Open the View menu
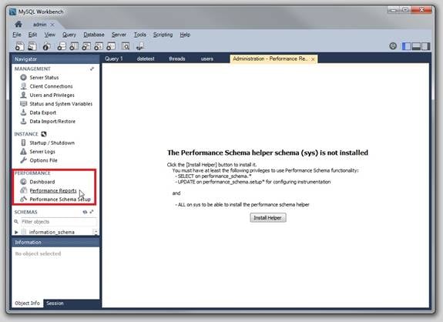 (x=50, y=35)
